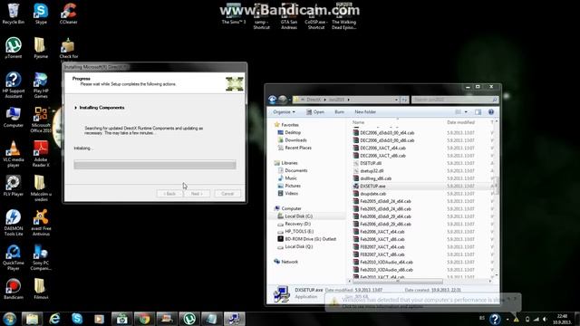Viewport: 580px width, 326px height.
Task: Select the FLV Player desktop icon
Action: coord(14,186)
